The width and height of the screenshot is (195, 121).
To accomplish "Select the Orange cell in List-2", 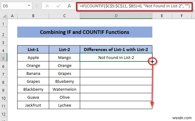I will pos(64,65).
